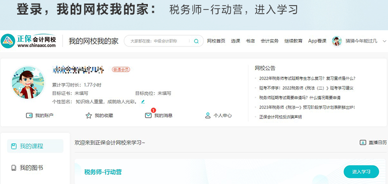This screenshot has height=184, width=388.
Task: Open the 个人中心 person icon
Action: 208,115
